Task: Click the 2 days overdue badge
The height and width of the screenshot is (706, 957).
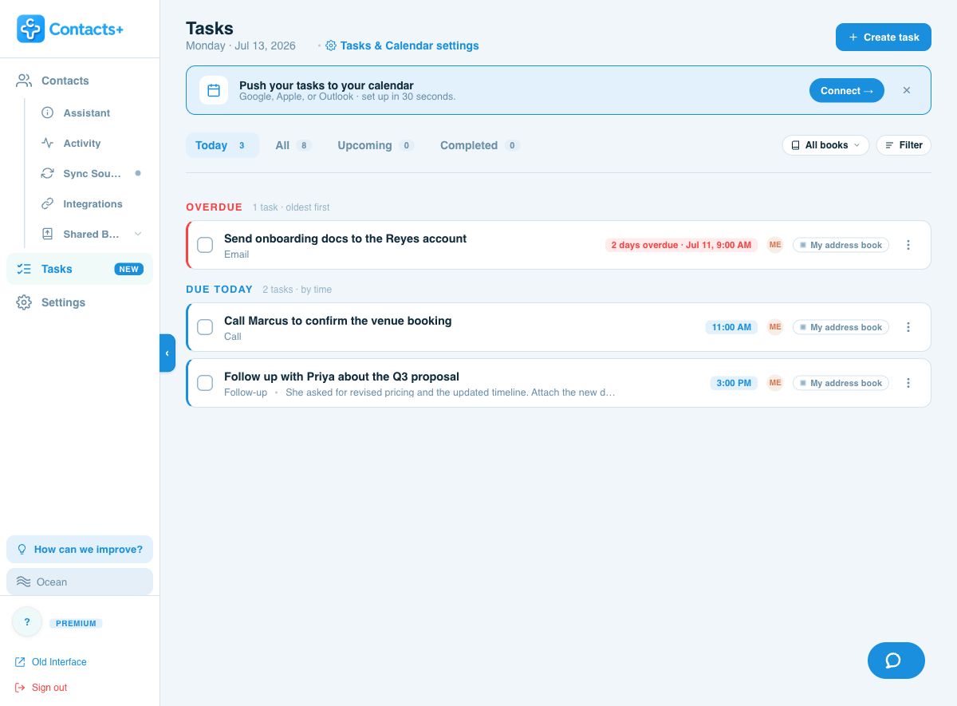Action: pos(681,245)
